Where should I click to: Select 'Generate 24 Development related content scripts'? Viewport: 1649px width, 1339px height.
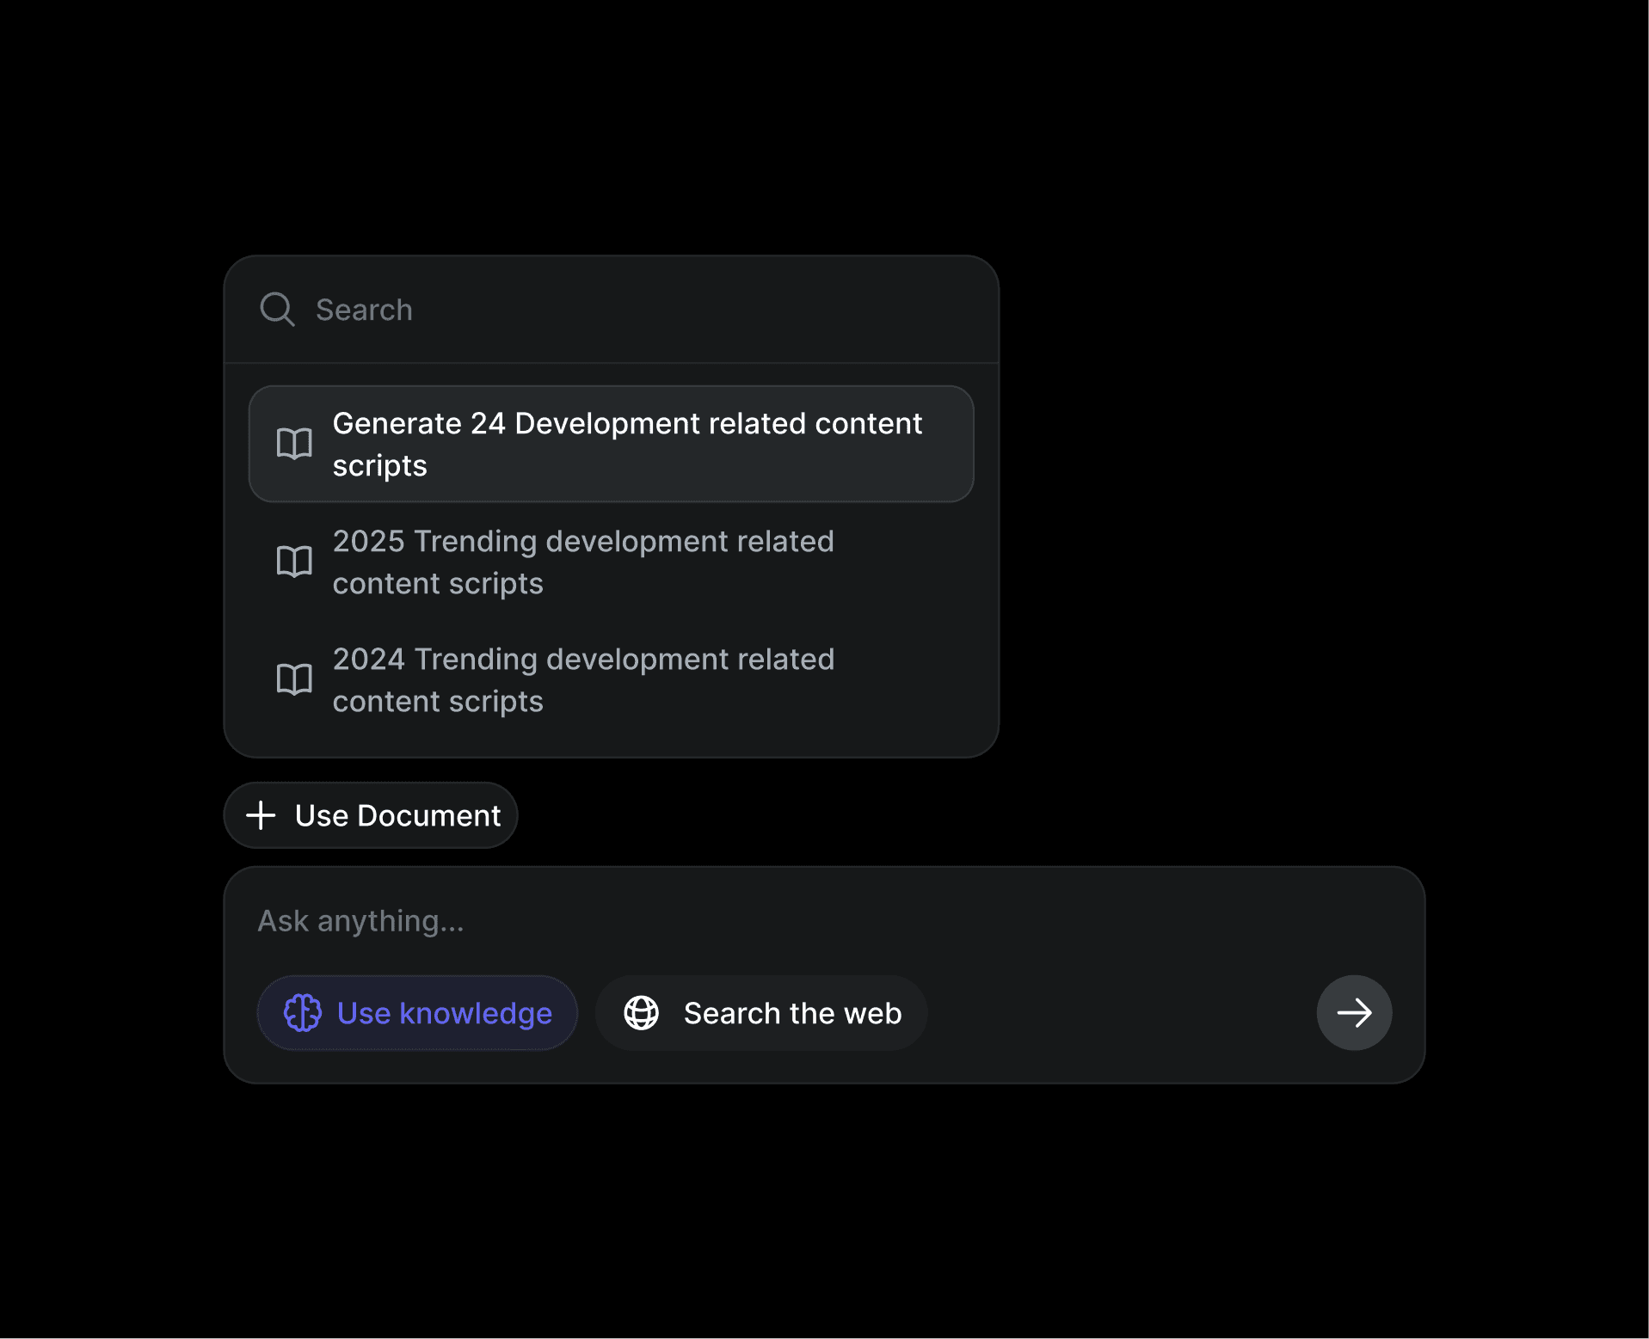coord(612,444)
